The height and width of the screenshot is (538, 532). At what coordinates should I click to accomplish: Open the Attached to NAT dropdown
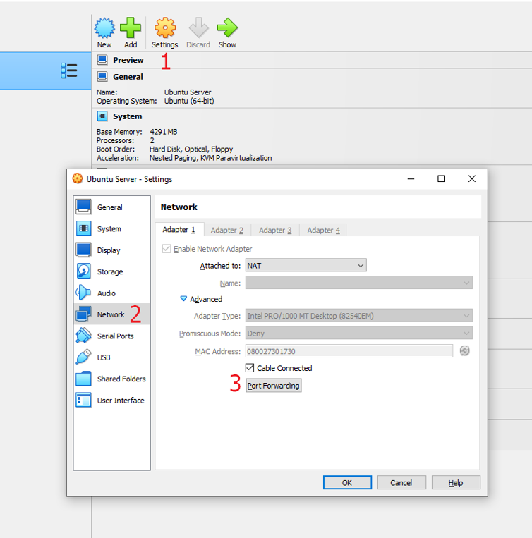click(306, 266)
